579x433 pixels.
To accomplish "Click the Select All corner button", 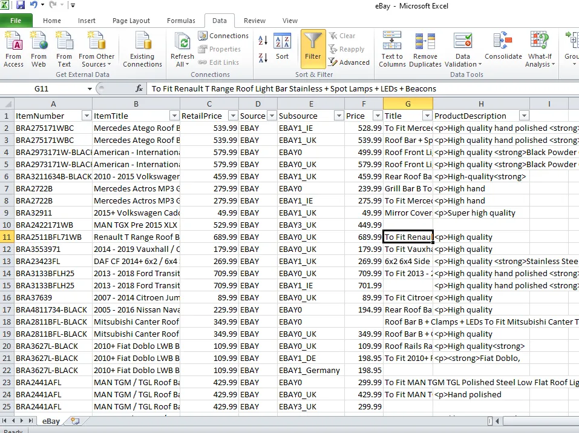I will pos(7,104).
